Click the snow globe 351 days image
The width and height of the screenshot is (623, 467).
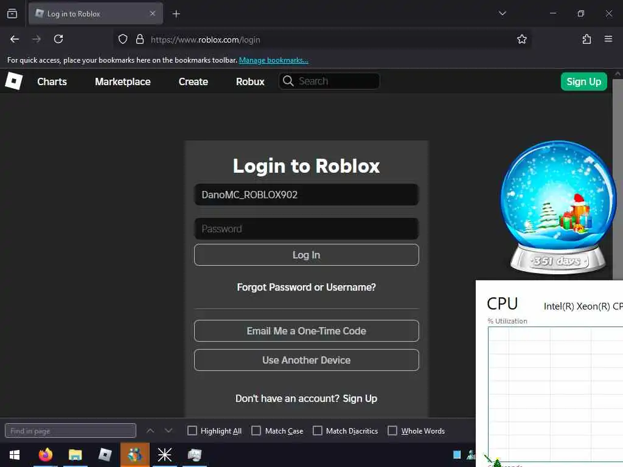(x=558, y=207)
